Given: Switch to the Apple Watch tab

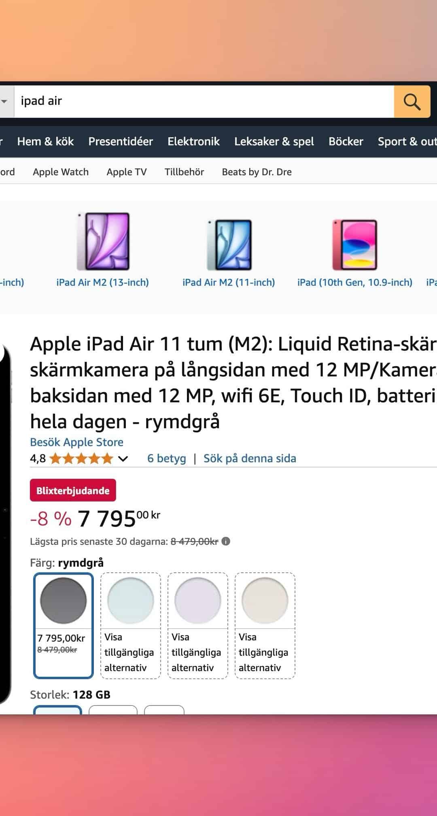Looking at the screenshot, I should pos(61,172).
